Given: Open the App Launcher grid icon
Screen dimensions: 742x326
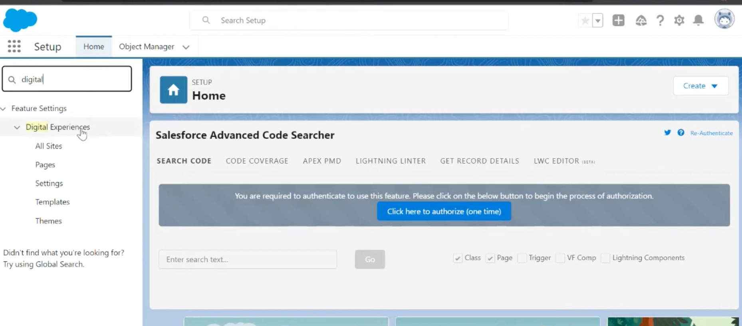Looking at the screenshot, I should 14,46.
